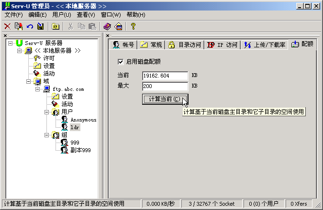Collapse the 用户 tree node
This screenshot has width=323, height=210.
[x=46, y=112]
